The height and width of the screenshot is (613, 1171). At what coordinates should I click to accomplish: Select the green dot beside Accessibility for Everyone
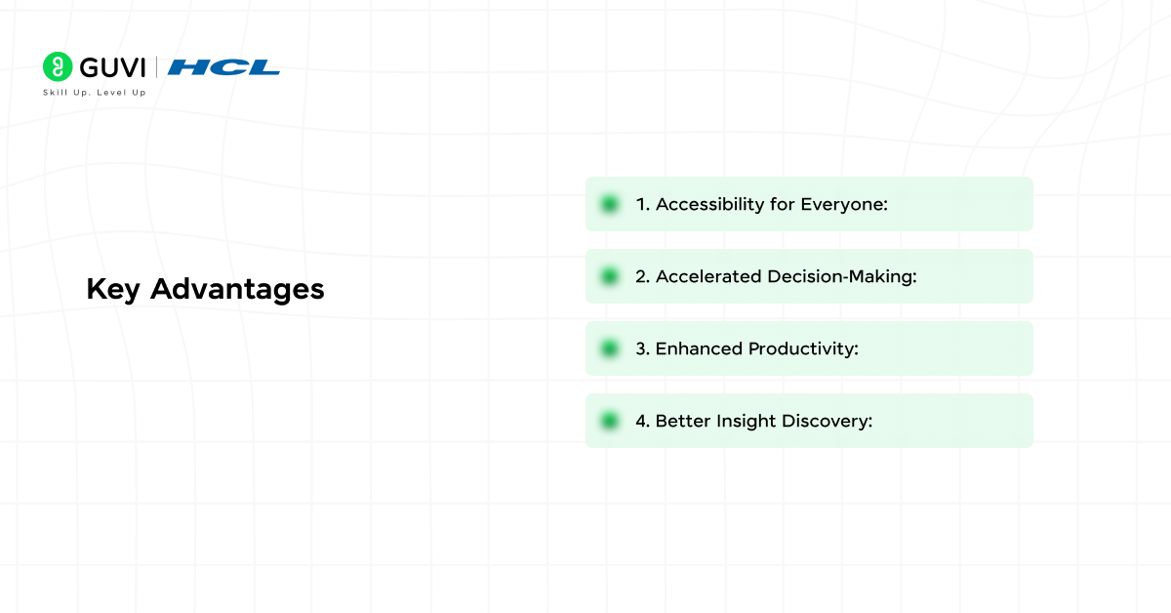pos(610,204)
